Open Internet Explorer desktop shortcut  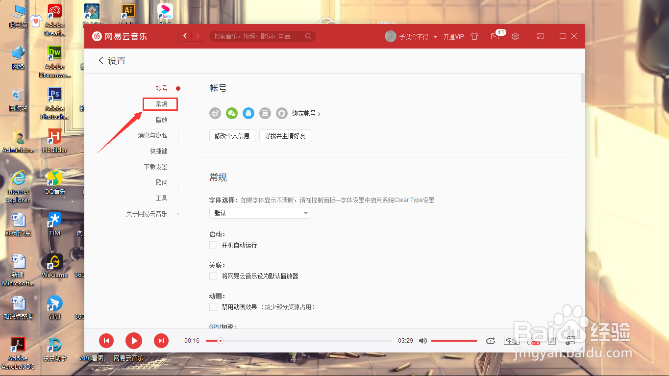[18, 187]
